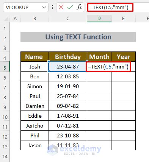The width and height of the screenshot is (149, 162).
Task: Select the cell containing Paul
Action: coord(35,96)
